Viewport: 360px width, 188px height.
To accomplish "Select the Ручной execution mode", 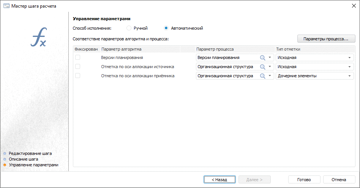I will click(x=129, y=28).
